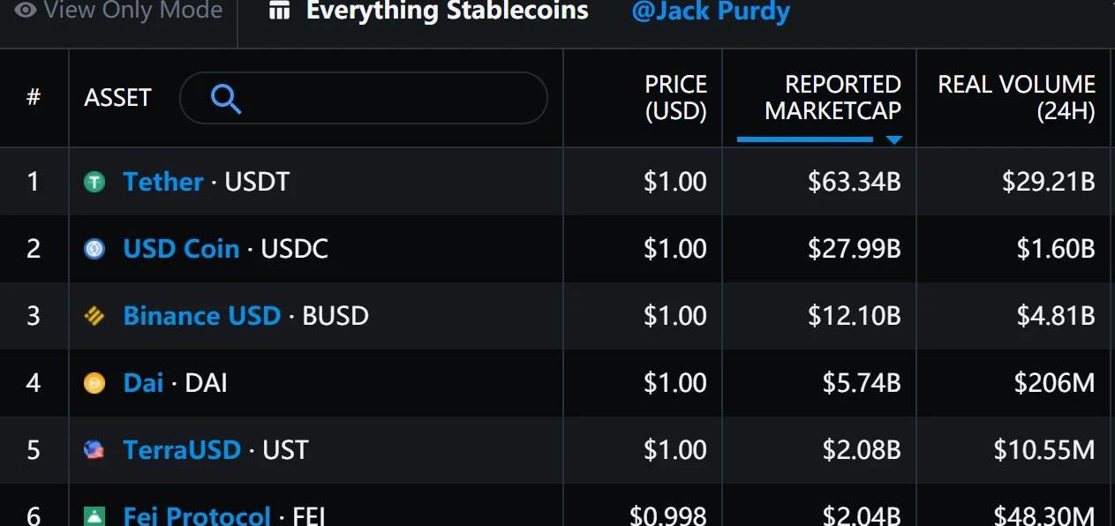Click the asset search input field

click(x=364, y=98)
